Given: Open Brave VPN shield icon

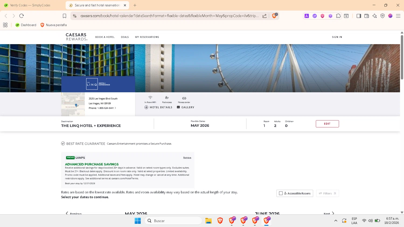Looking at the screenshot, I should (x=382, y=16).
